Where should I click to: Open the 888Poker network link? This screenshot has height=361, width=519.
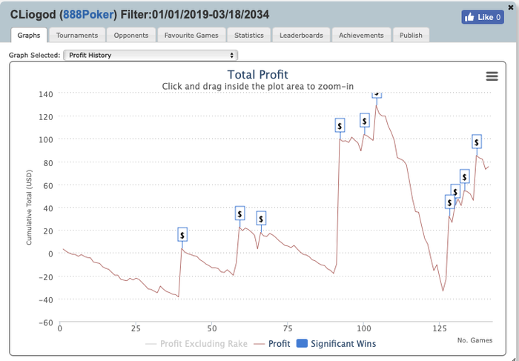coord(88,15)
